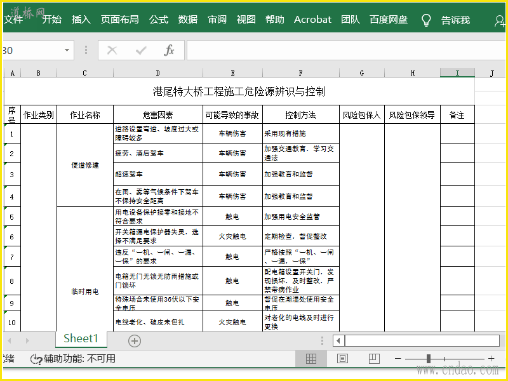The height and width of the screenshot is (381, 508).
Task: Click the horizontal scrollbar track
Action: pyautogui.click(x=422, y=340)
